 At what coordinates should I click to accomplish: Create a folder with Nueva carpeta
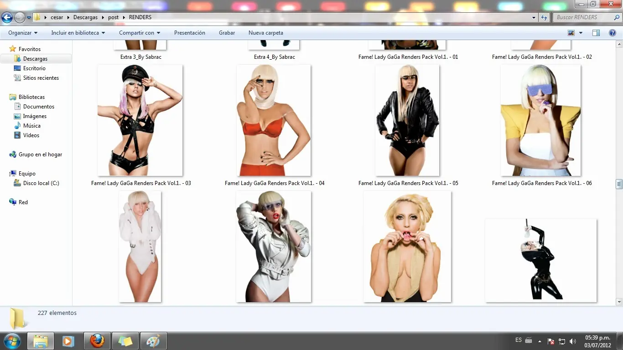tap(266, 33)
